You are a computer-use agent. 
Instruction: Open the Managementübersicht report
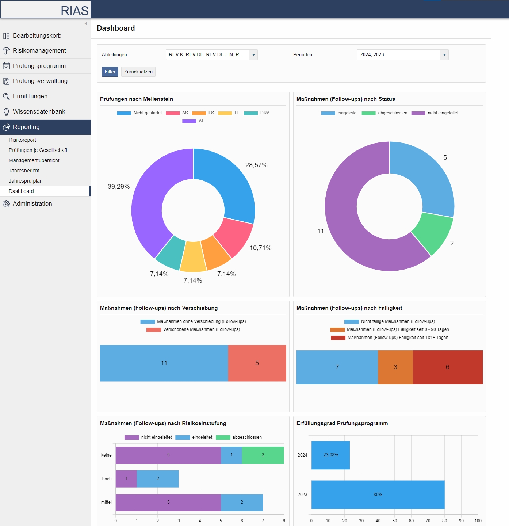coord(34,160)
